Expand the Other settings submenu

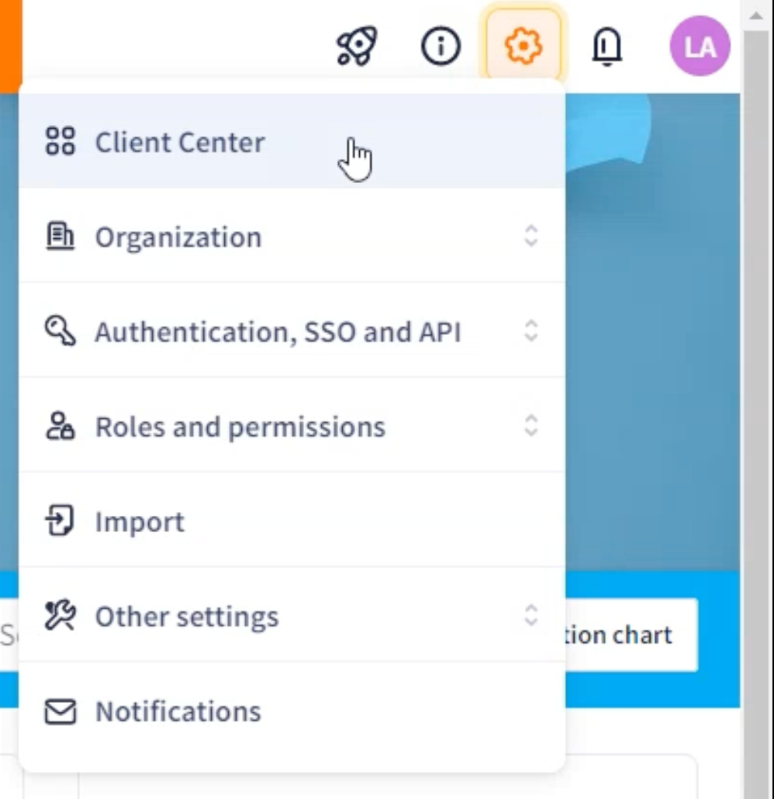click(x=532, y=616)
